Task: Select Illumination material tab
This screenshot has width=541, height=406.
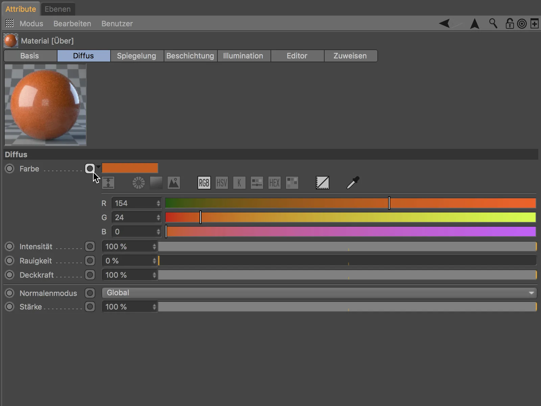Action: (244, 56)
